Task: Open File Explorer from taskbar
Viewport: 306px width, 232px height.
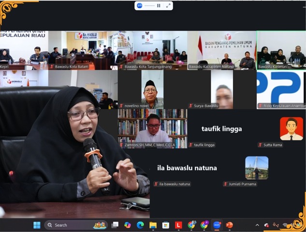Action: click(153, 225)
